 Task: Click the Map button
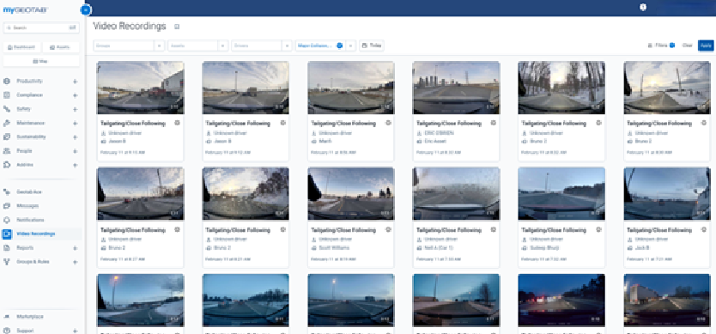[41, 61]
